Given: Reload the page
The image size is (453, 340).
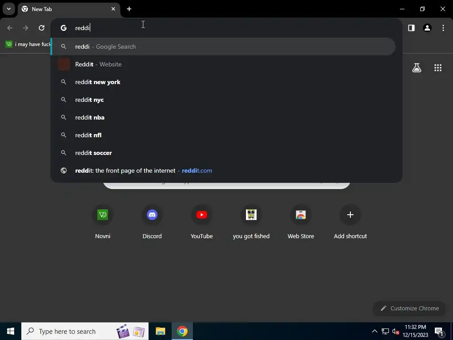Looking at the screenshot, I should 42,28.
